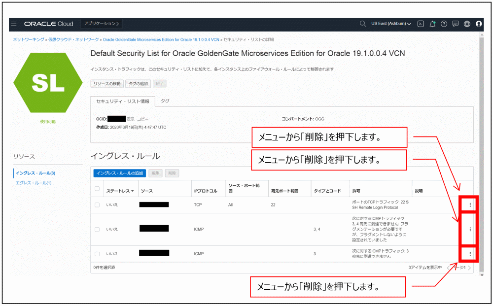This screenshot has height=306, width=493.
Task: Sort by ステートレス column arrow
Action: point(133,191)
